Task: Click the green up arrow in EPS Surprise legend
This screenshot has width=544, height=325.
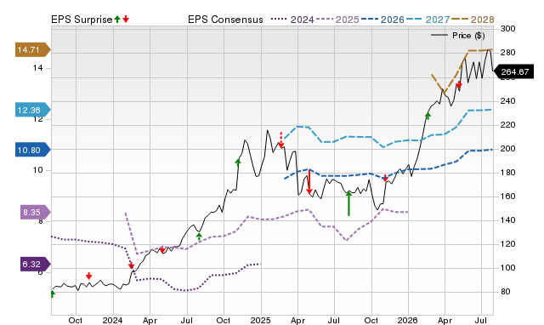Action: tap(117, 19)
